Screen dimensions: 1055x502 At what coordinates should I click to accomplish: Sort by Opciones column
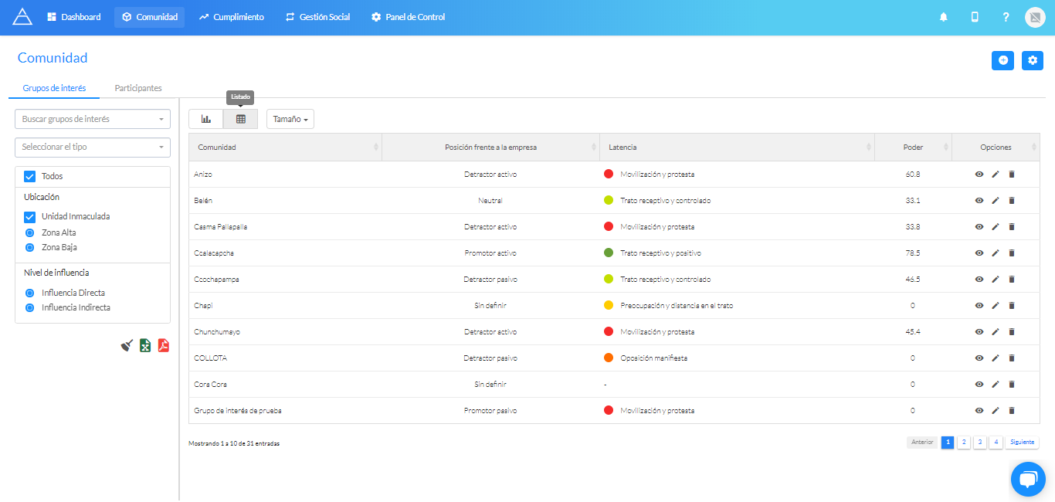(996, 147)
